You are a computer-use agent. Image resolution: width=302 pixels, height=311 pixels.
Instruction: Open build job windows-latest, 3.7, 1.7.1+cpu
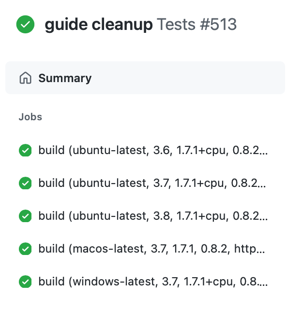153,282
